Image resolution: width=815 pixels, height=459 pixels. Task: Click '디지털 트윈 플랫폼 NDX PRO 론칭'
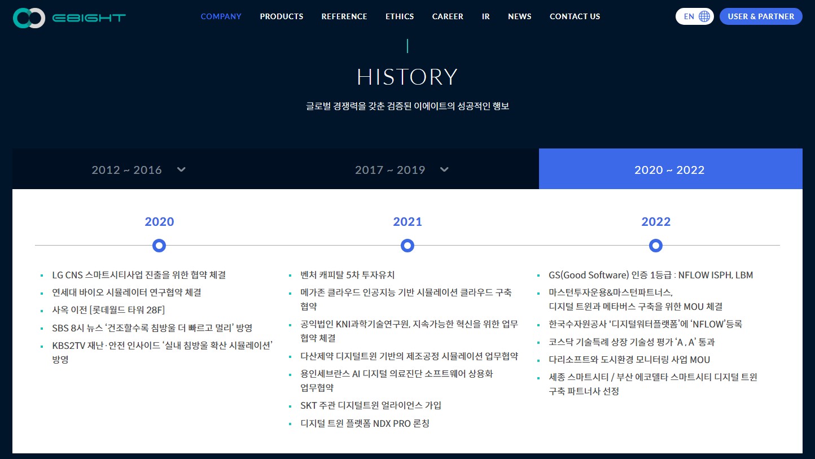pyautogui.click(x=365, y=423)
